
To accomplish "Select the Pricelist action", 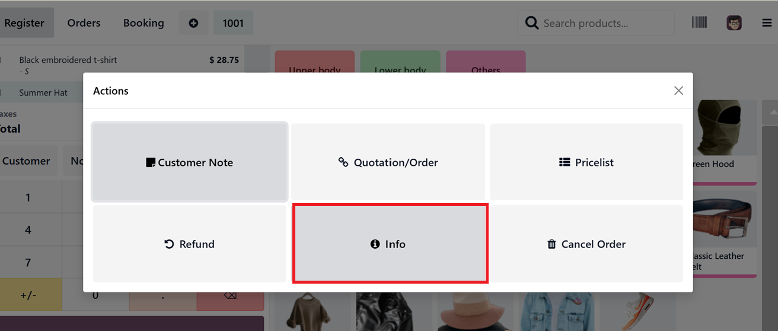I will pos(586,162).
